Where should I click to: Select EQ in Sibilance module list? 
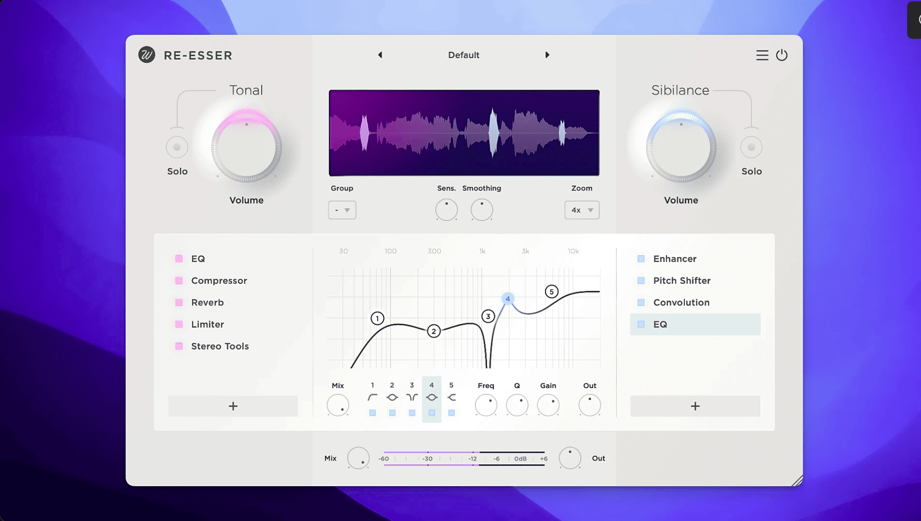(695, 324)
